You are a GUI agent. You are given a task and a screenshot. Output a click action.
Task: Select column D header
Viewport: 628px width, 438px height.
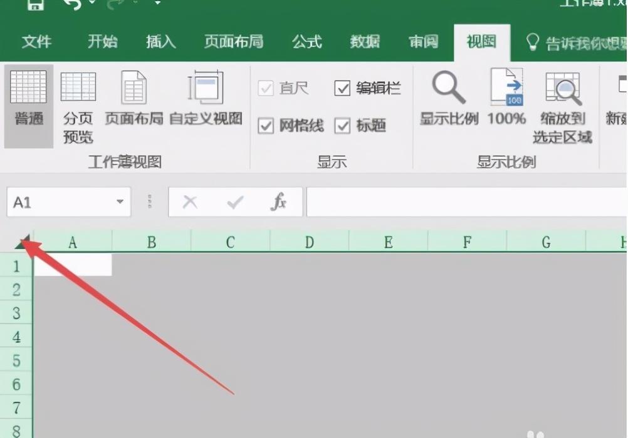(309, 242)
